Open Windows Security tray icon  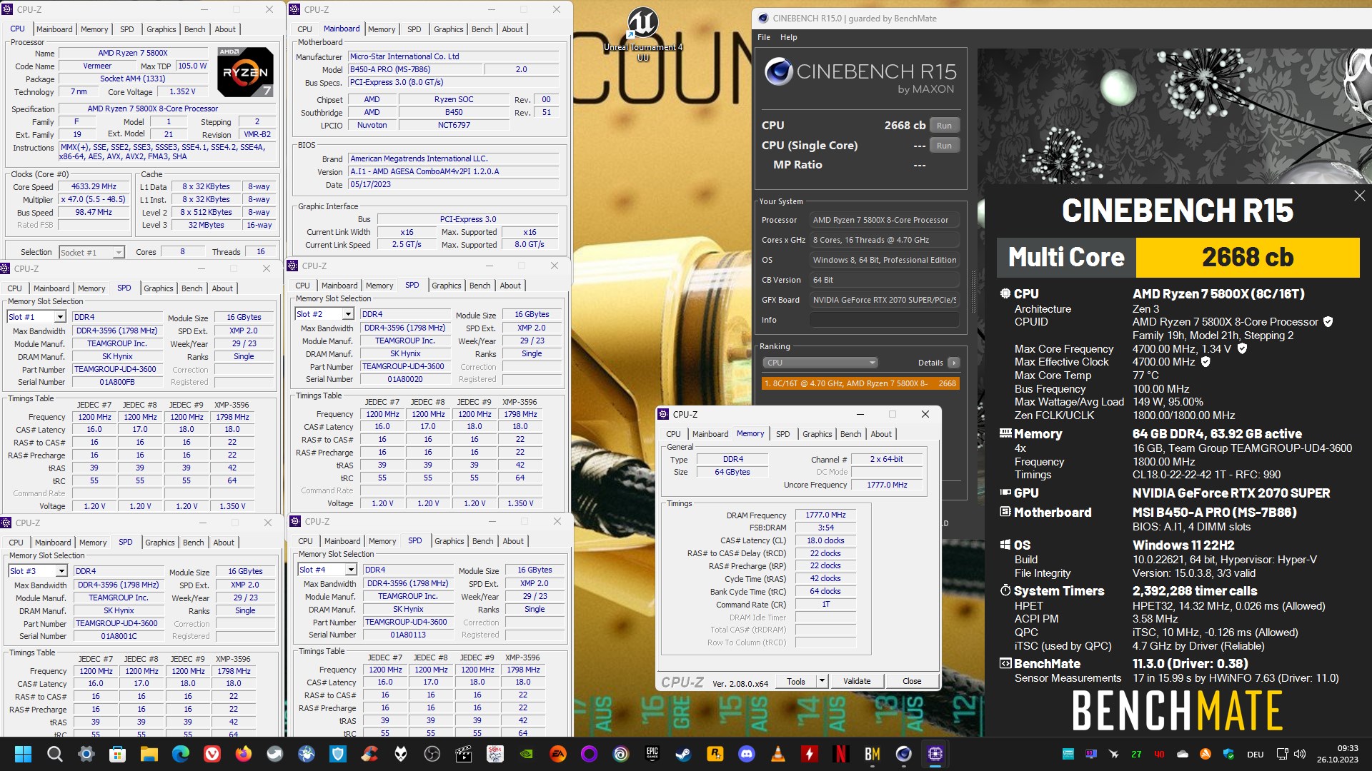click(x=1228, y=754)
